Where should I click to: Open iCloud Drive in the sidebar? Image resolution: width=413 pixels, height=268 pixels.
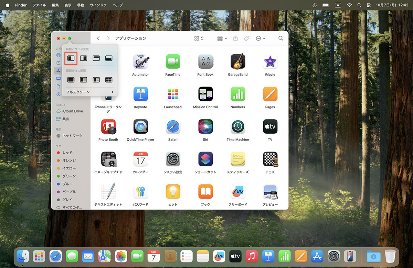(70, 111)
